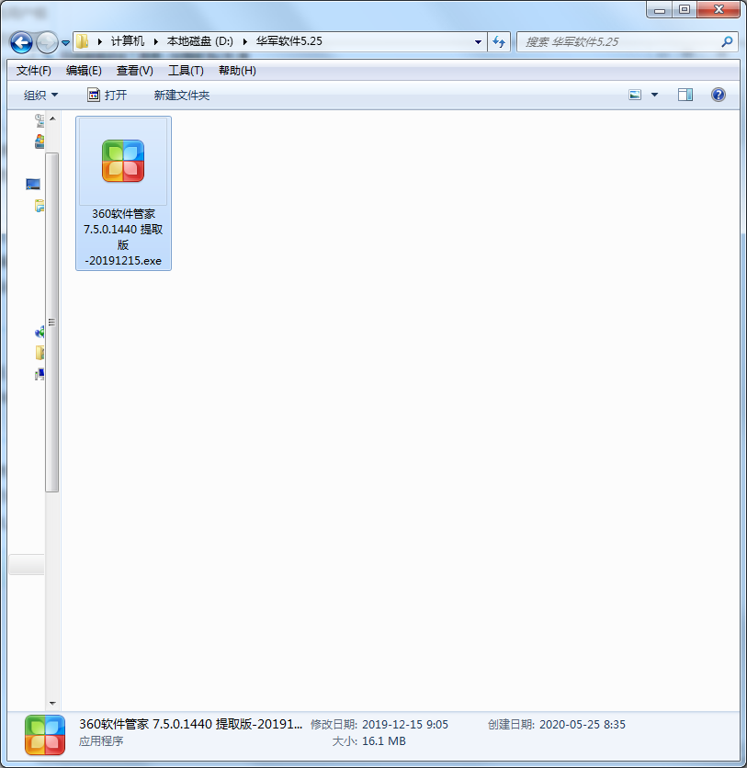Open help with the blue question mark
Viewport: 747px width, 768px height.
(719, 95)
